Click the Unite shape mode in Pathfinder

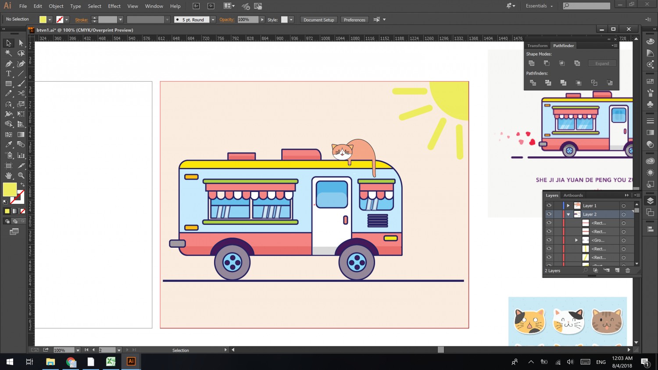pos(532,63)
